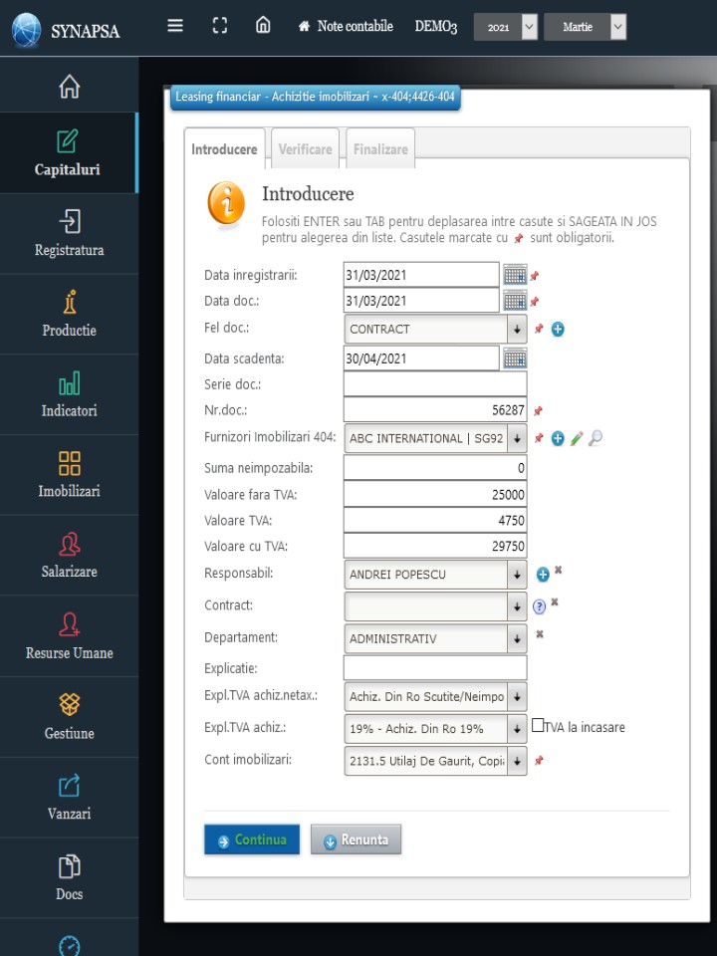Click the SYNAPSA globe logo
The height and width of the screenshot is (956, 717).
tap(26, 30)
